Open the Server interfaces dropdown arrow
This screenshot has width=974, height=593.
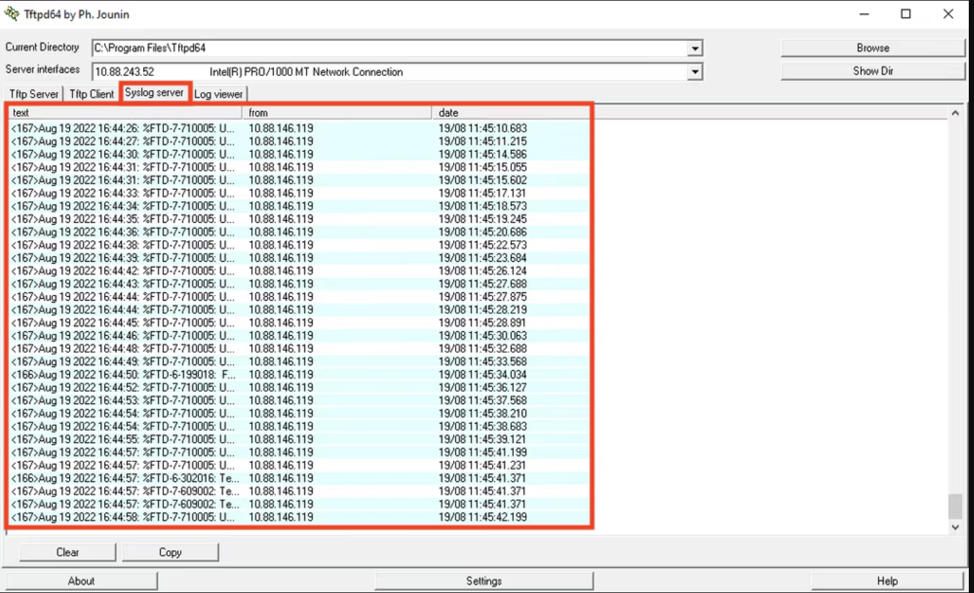695,72
